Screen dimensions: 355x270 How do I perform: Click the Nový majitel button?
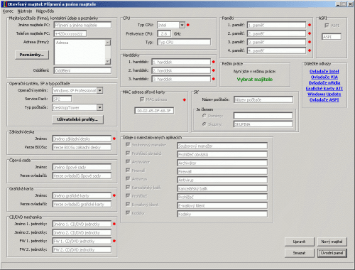pyautogui.click(x=332, y=242)
